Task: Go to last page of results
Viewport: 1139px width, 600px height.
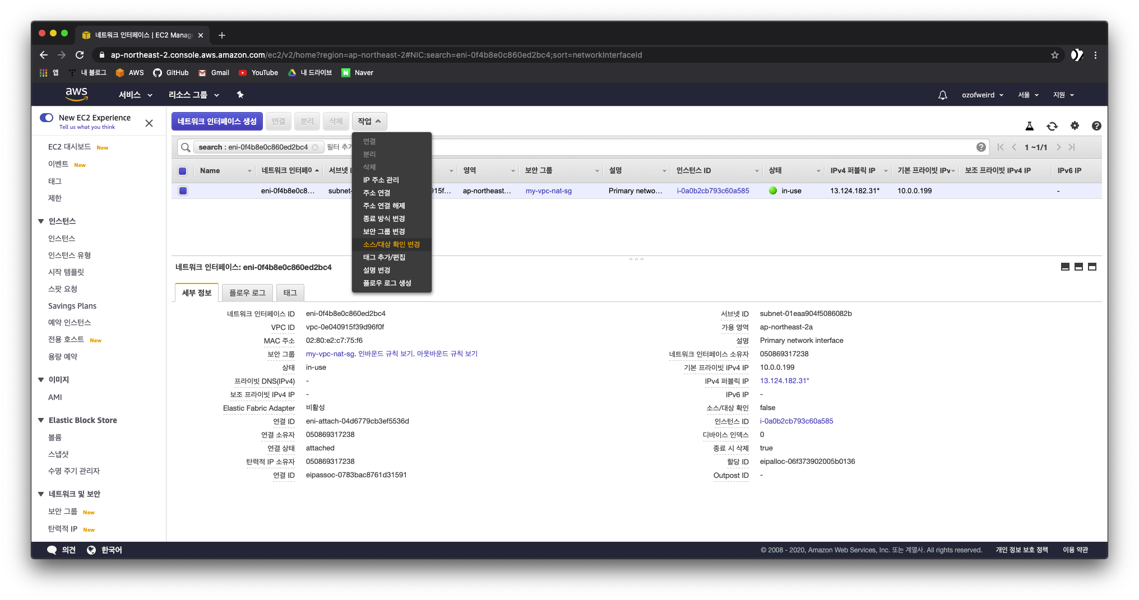Action: (x=1072, y=147)
